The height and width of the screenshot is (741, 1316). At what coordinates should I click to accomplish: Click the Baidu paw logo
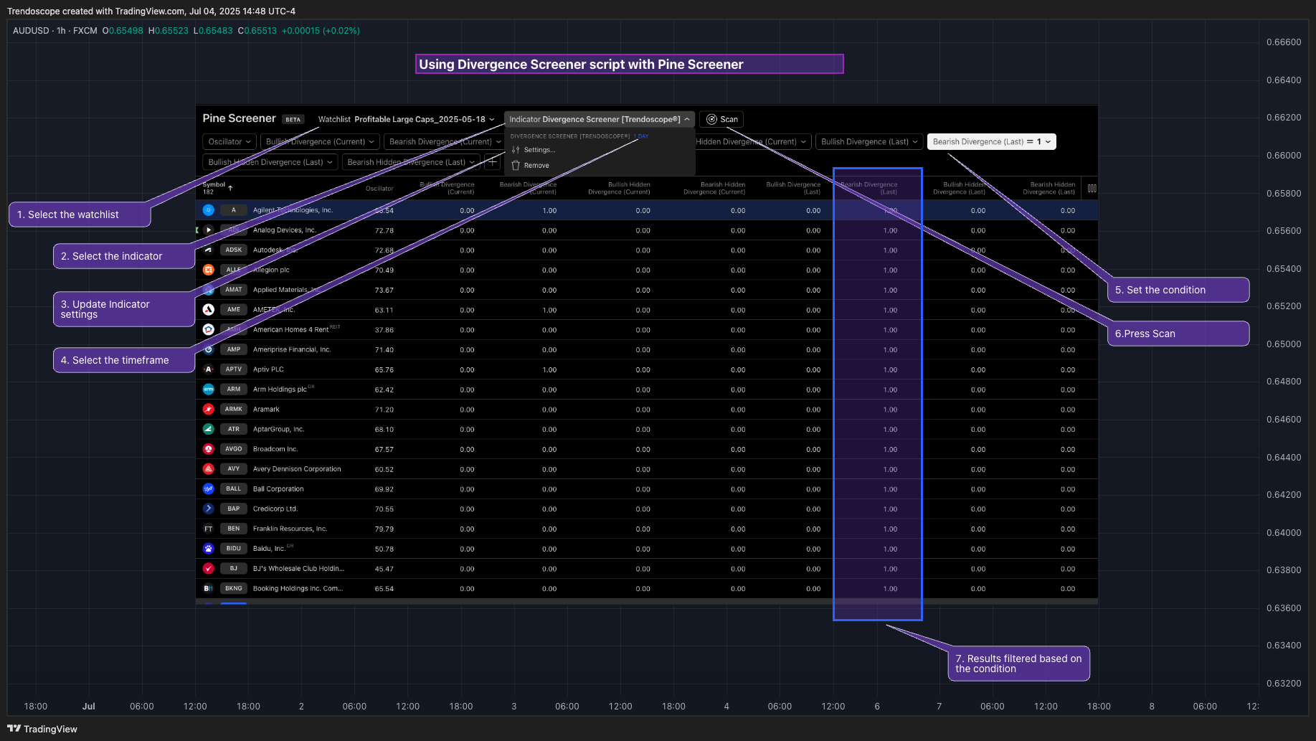tap(208, 549)
